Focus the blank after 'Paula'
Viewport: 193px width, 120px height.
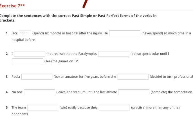pos(37,77)
